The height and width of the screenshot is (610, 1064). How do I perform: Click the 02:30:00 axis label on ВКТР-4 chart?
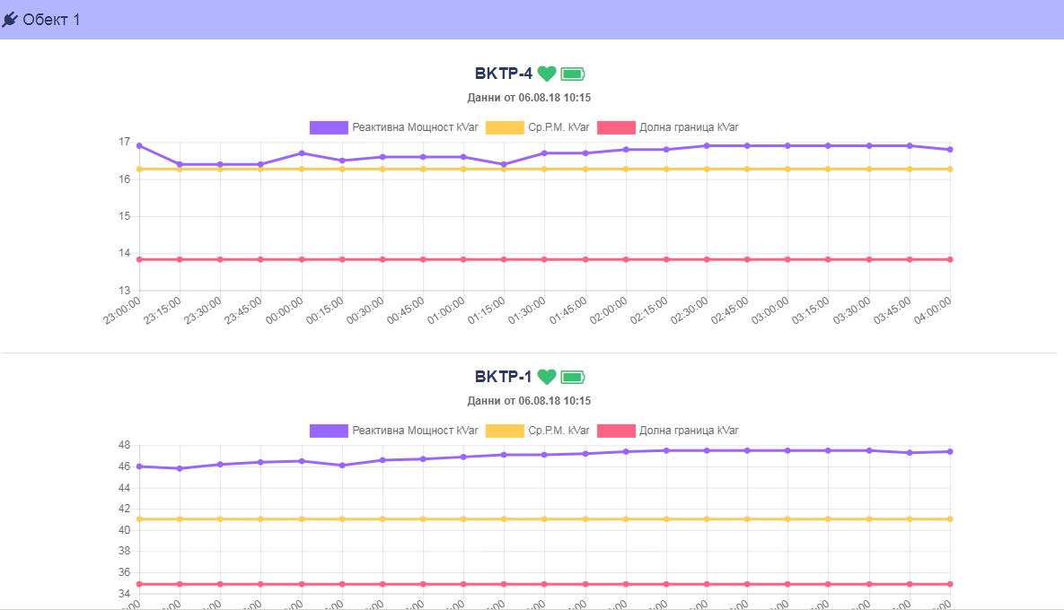(690, 311)
